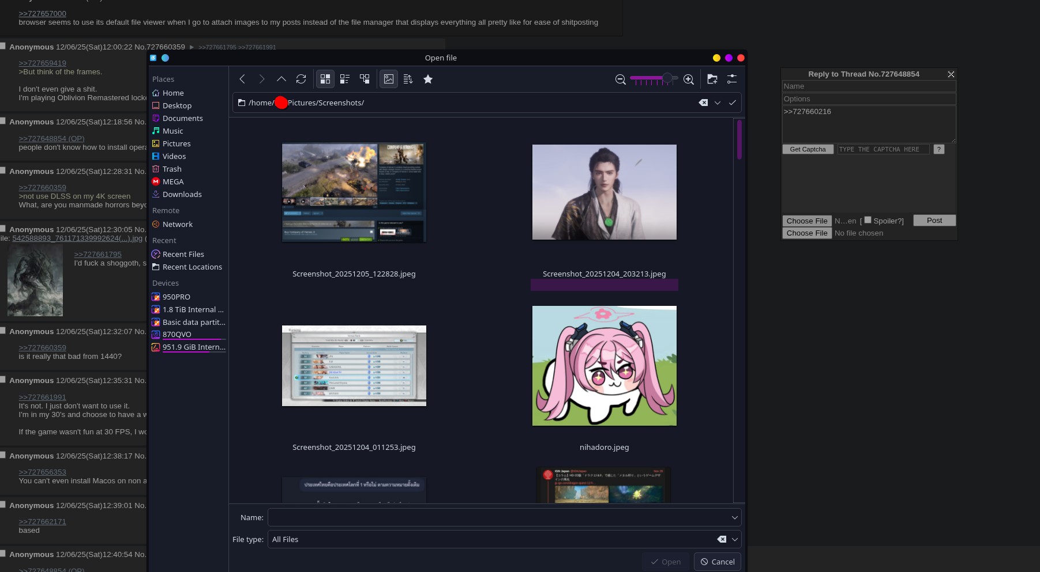The image size is (1040, 572).
Task: Tick checkbox for the 12:30:05 post
Action: coord(3,229)
